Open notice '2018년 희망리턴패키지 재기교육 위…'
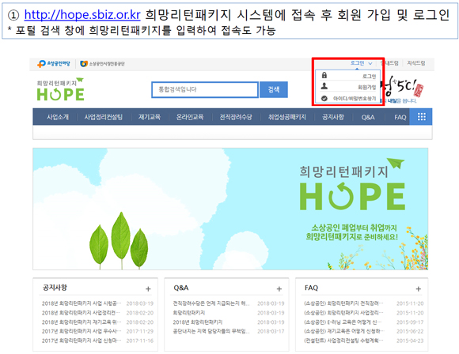459x354 pixels. [82, 322]
